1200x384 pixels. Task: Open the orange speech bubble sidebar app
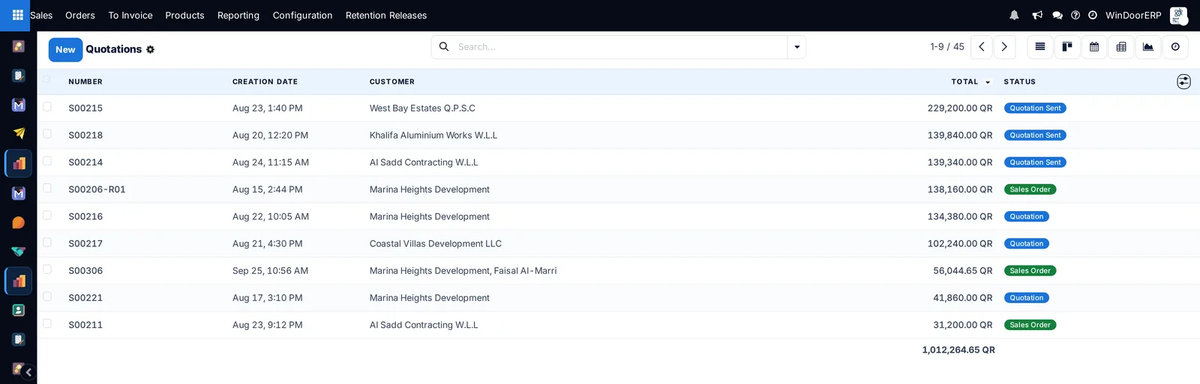[x=19, y=222]
